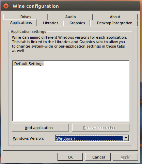Switch to the Drives tab
The height and width of the screenshot is (164, 142).
coord(26,17)
